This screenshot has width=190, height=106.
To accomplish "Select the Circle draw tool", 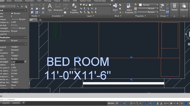I will (x=32, y=5).
